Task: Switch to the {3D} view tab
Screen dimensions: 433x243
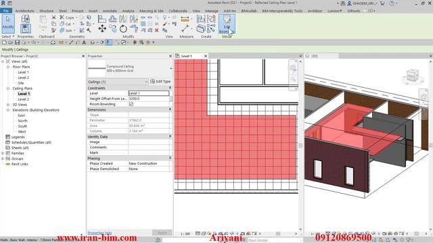Action: pyautogui.click(x=321, y=56)
